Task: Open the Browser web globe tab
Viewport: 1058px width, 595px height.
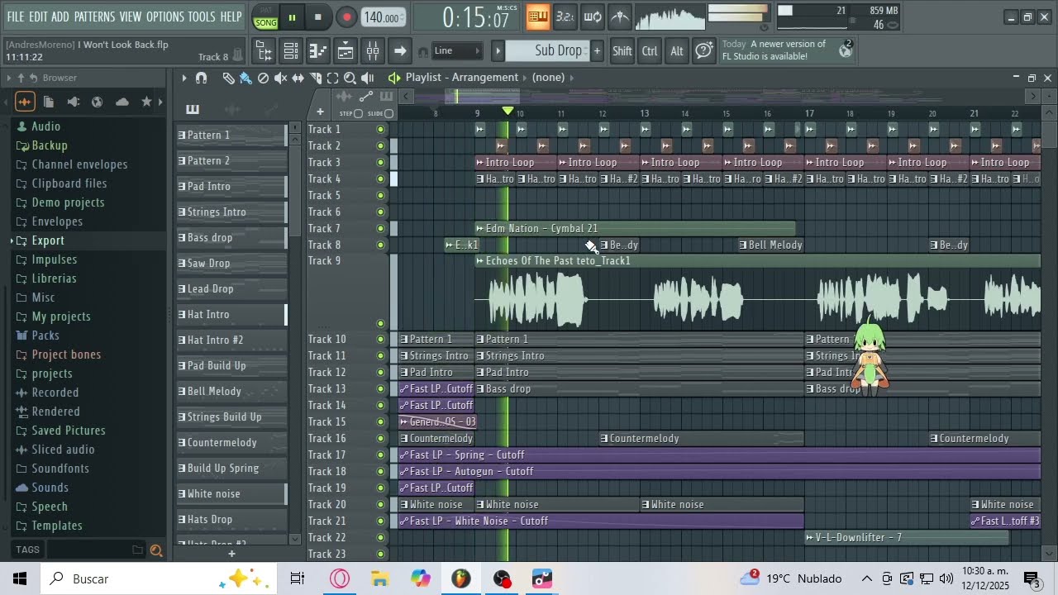Action: coord(97,102)
